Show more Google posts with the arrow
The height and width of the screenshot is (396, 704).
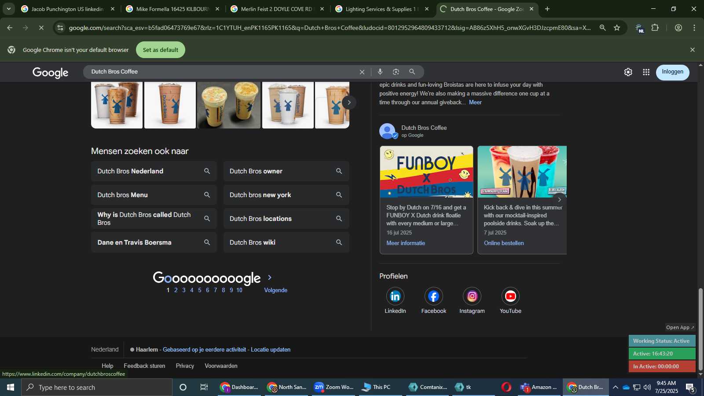point(559,199)
